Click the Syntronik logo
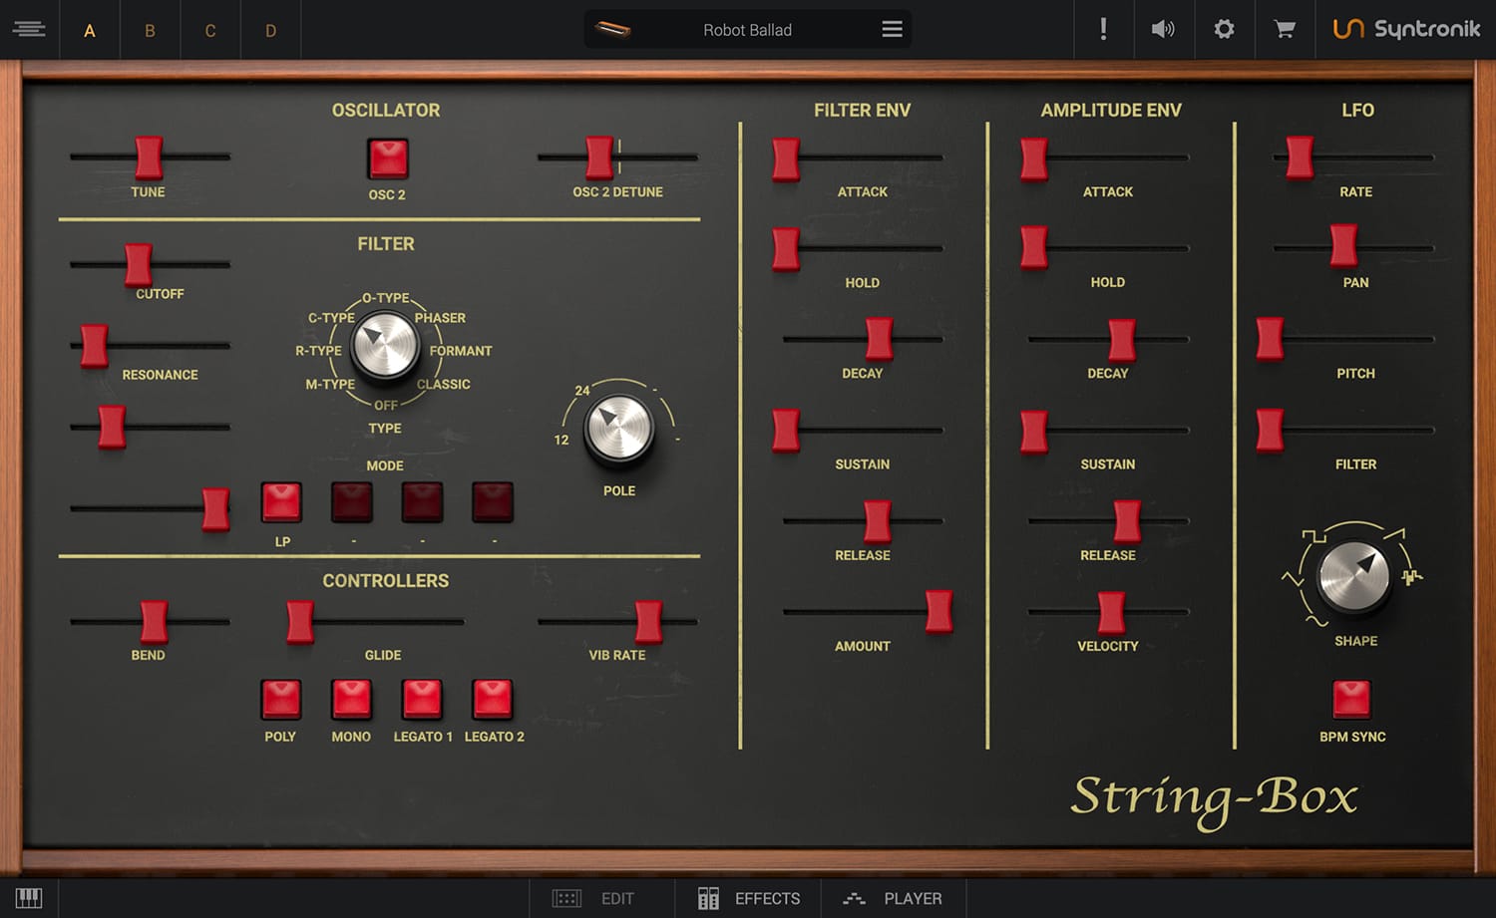Image resolution: width=1496 pixels, height=918 pixels. pos(1406,30)
